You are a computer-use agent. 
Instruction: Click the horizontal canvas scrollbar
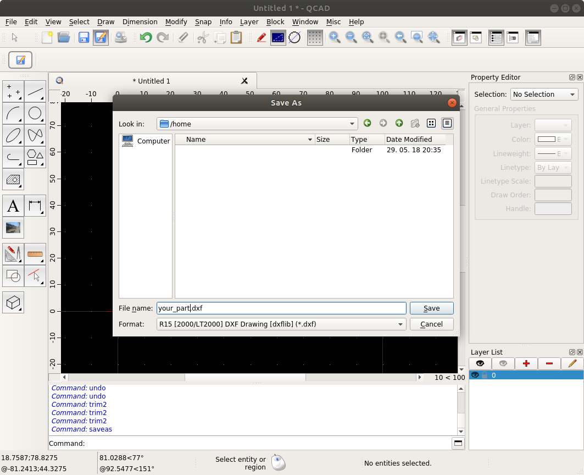pos(244,378)
